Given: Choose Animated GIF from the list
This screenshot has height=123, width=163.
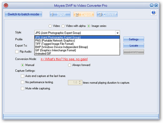Looking at the screenshot, I should pos(77,53).
